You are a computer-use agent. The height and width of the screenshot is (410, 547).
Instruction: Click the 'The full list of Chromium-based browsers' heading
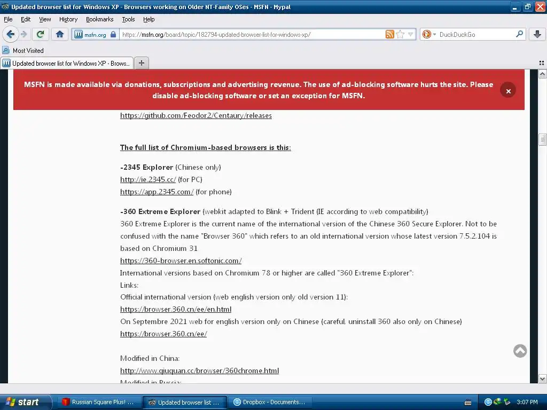tap(206, 147)
